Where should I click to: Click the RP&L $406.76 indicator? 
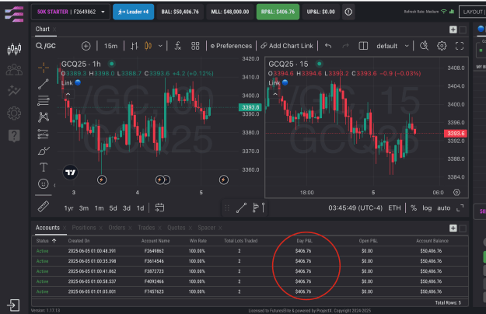(x=278, y=12)
